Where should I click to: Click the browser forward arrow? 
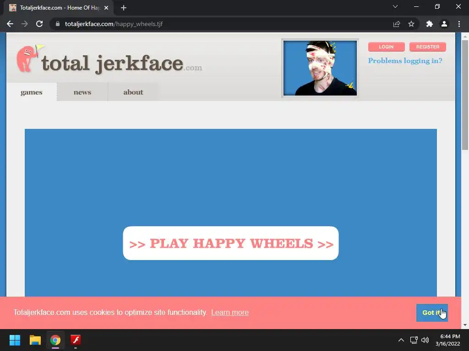pyautogui.click(x=25, y=24)
